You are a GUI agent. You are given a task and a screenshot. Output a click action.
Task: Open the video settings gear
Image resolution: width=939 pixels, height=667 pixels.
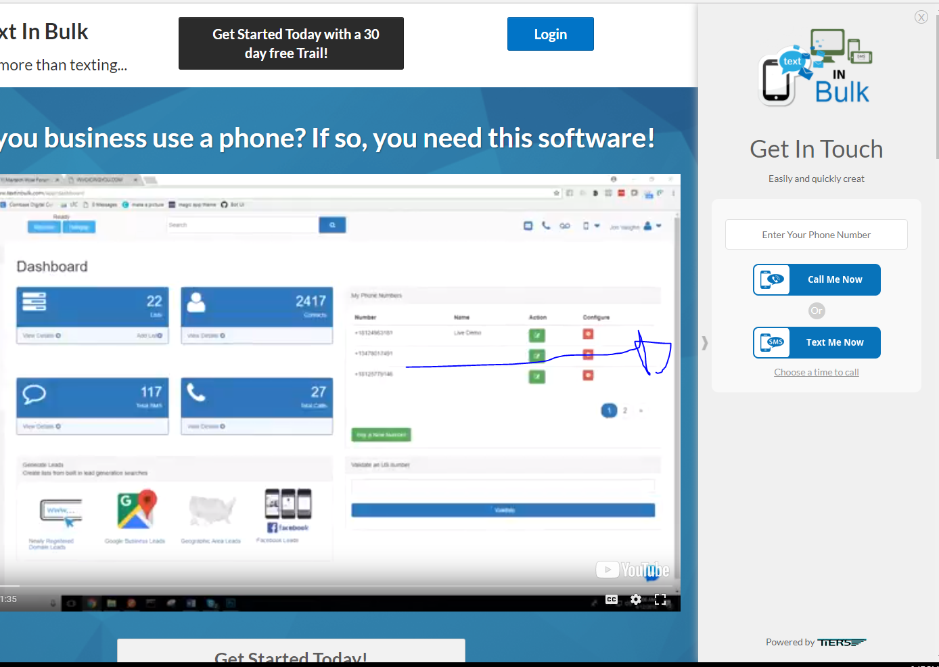[636, 599]
